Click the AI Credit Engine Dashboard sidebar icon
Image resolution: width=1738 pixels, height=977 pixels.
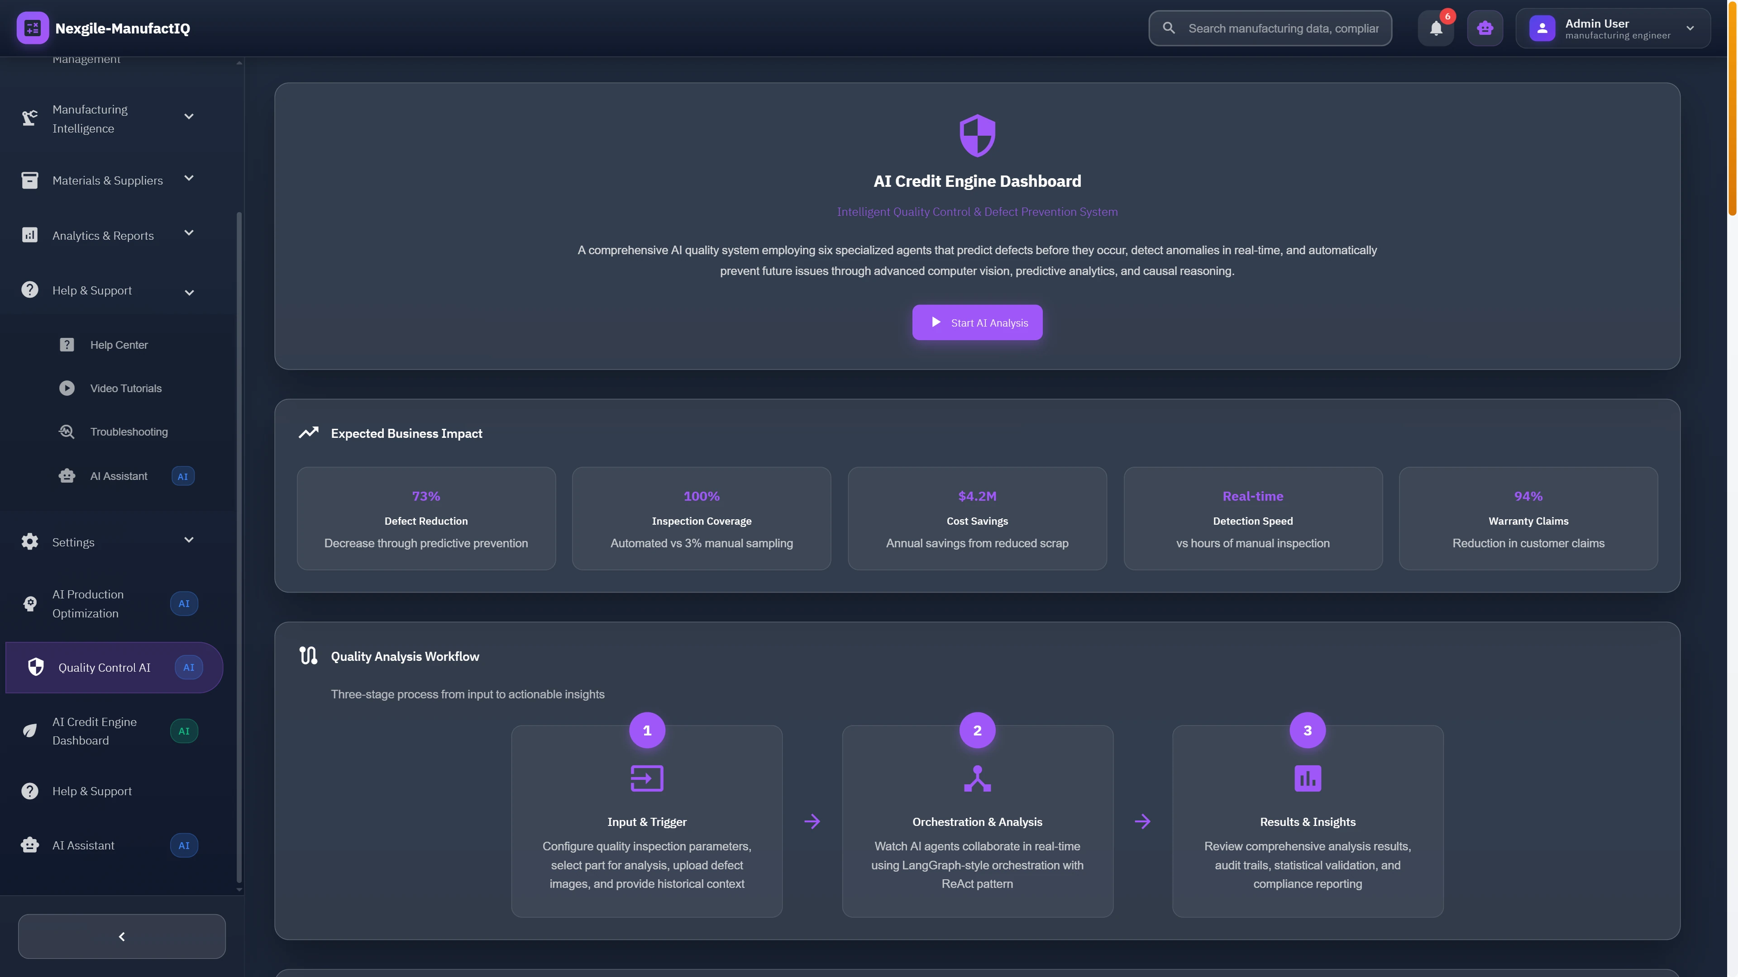coord(30,730)
